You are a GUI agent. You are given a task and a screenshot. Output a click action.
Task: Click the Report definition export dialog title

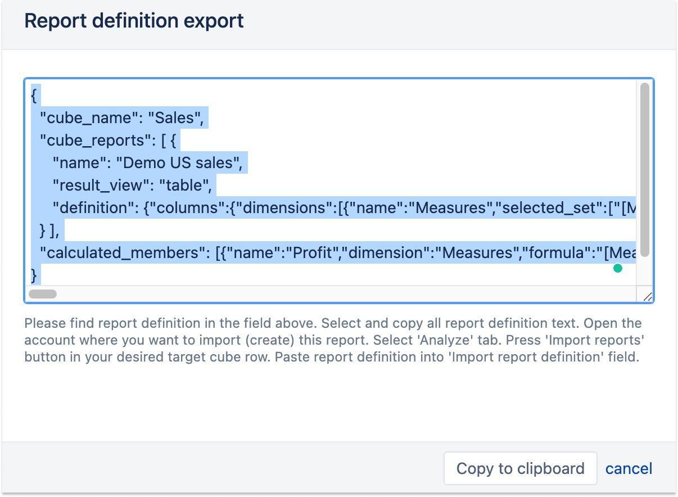tap(134, 20)
